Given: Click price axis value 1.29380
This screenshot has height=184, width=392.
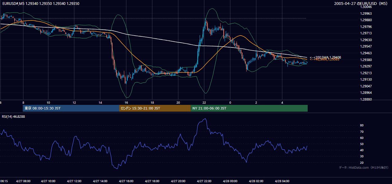Looking at the screenshot, I should (x=366, y=60).
